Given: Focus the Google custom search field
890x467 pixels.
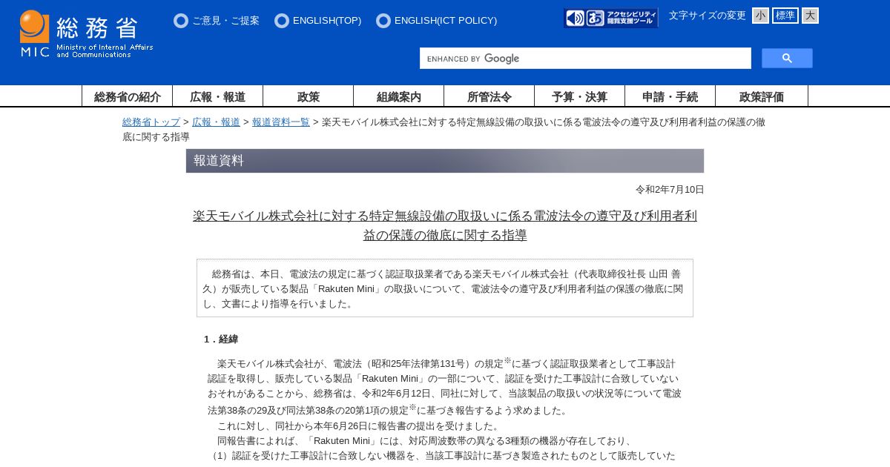Looking at the screenshot, I should click(585, 59).
